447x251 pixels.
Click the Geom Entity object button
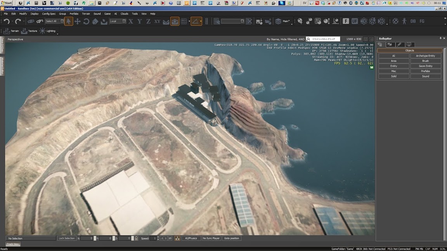[425, 66]
